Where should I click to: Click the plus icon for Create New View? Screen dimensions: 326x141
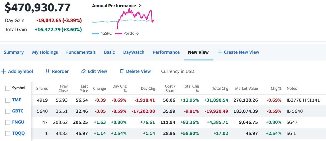220,52
